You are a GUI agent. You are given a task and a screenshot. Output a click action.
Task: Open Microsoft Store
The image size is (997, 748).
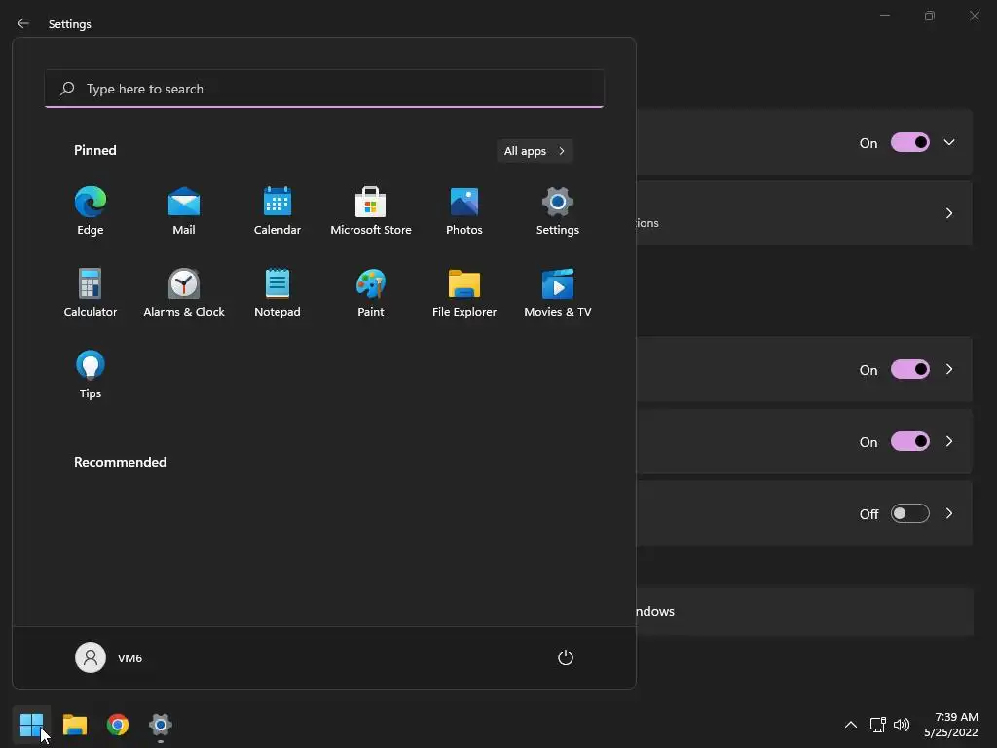[x=371, y=211]
